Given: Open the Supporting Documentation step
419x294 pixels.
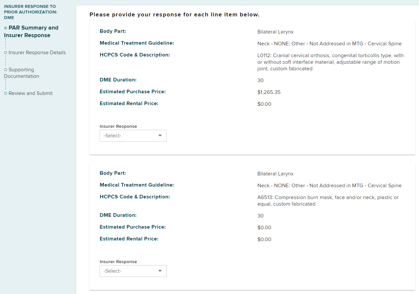Looking at the screenshot, I should point(22,73).
